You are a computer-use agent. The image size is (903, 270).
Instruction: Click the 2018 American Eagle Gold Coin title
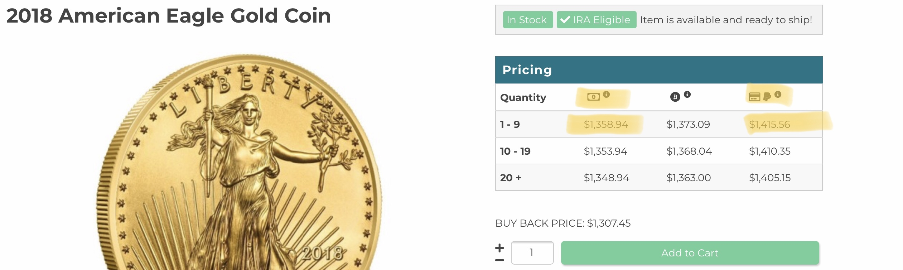[x=169, y=16]
